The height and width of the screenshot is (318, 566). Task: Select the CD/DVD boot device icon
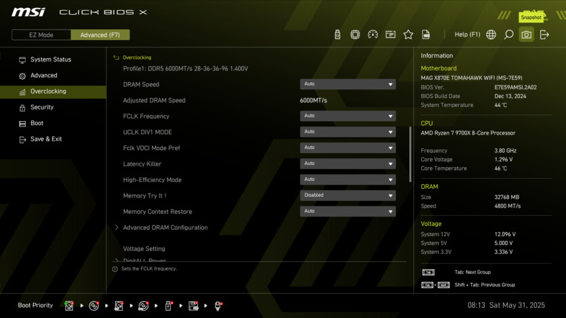(94, 306)
